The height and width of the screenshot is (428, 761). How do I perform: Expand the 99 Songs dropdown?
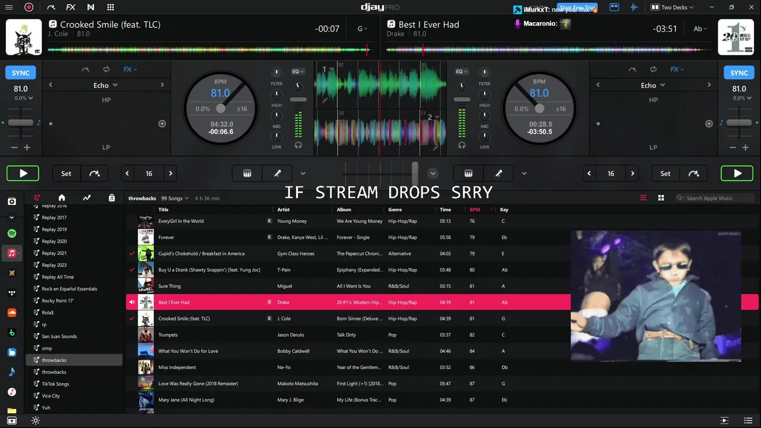point(175,198)
